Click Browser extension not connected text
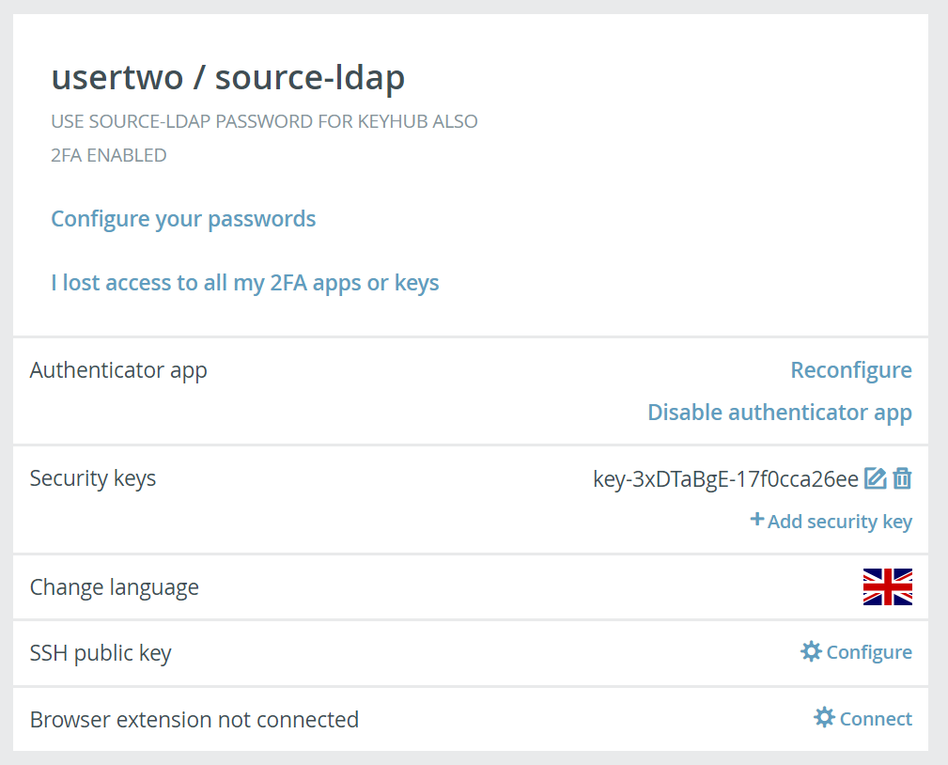 click(x=194, y=720)
